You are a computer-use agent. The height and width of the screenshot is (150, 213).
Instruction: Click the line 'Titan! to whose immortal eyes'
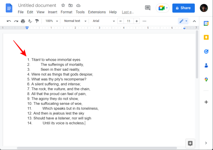click(56, 60)
